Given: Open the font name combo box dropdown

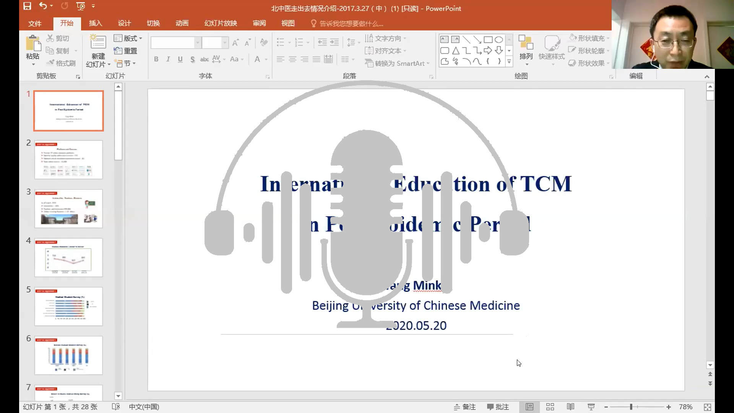Looking at the screenshot, I should tap(198, 42).
